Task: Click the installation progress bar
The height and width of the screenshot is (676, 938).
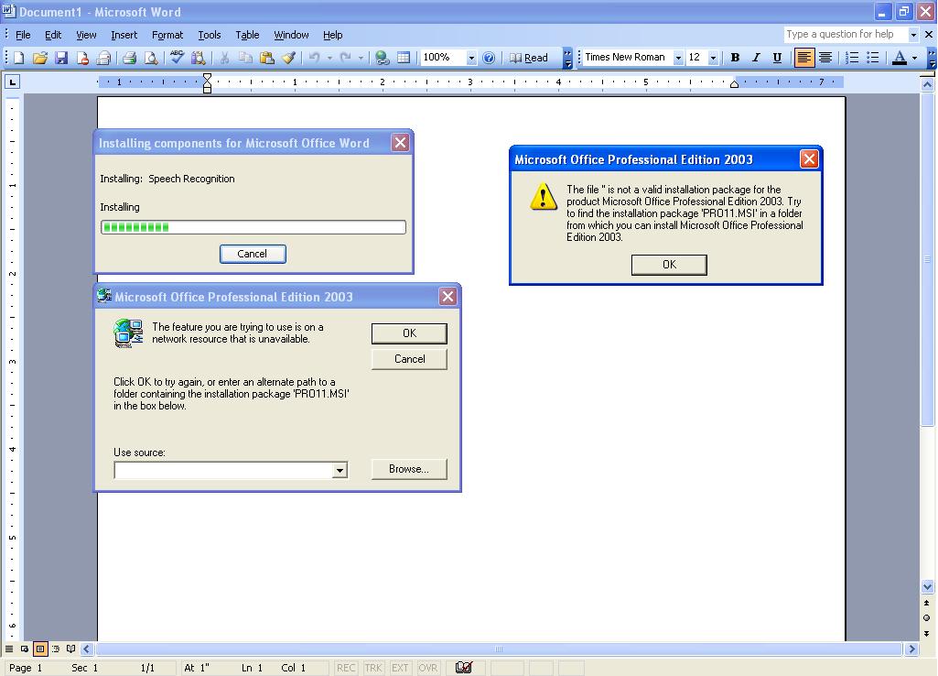Action: click(253, 227)
